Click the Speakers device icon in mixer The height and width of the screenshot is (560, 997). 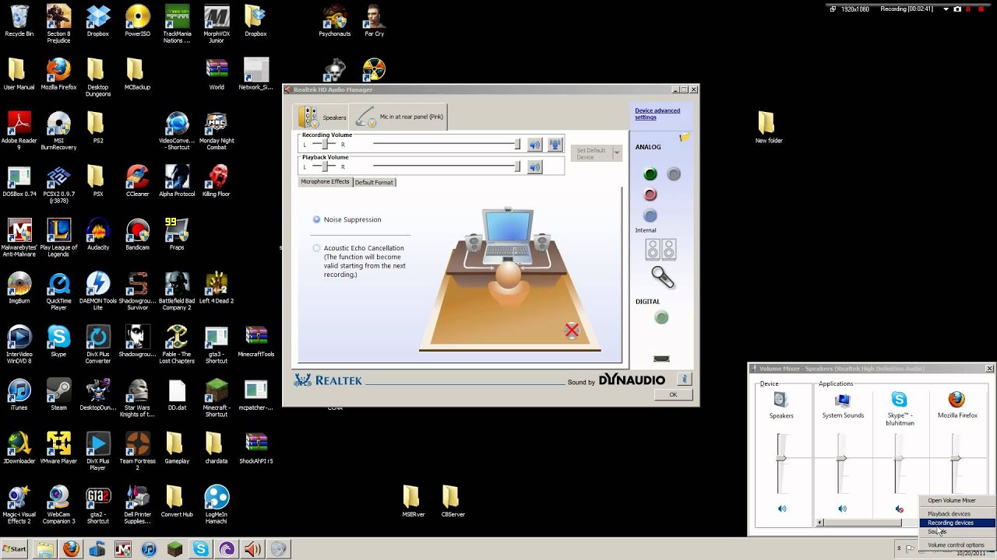click(x=781, y=400)
